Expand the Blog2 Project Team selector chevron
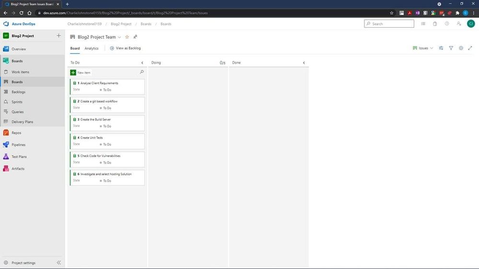The width and height of the screenshot is (479, 269). click(x=119, y=37)
